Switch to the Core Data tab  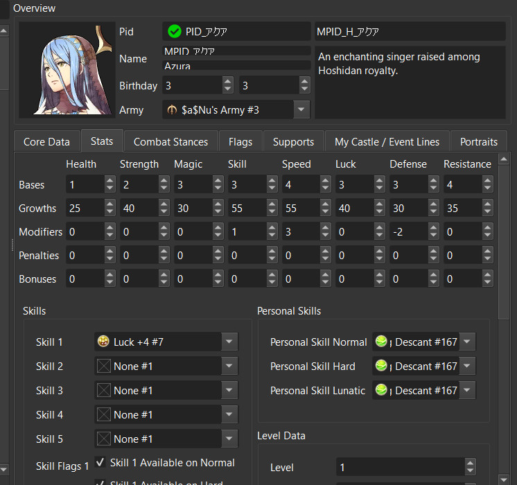(47, 141)
